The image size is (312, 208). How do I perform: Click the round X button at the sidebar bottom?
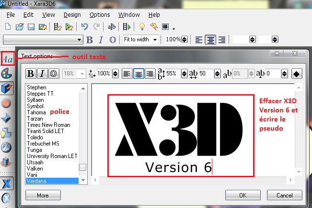[6, 198]
